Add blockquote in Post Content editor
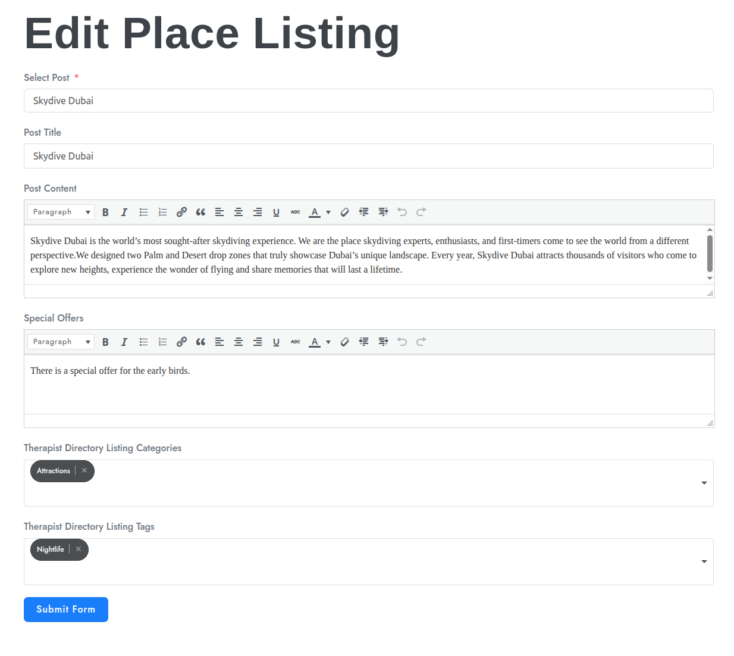The height and width of the screenshot is (656, 734). pyautogui.click(x=200, y=213)
